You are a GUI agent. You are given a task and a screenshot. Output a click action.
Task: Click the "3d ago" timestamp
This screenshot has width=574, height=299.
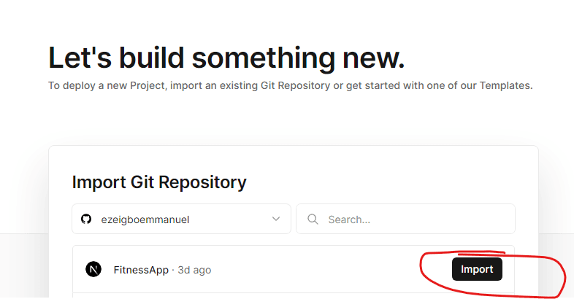(x=194, y=270)
